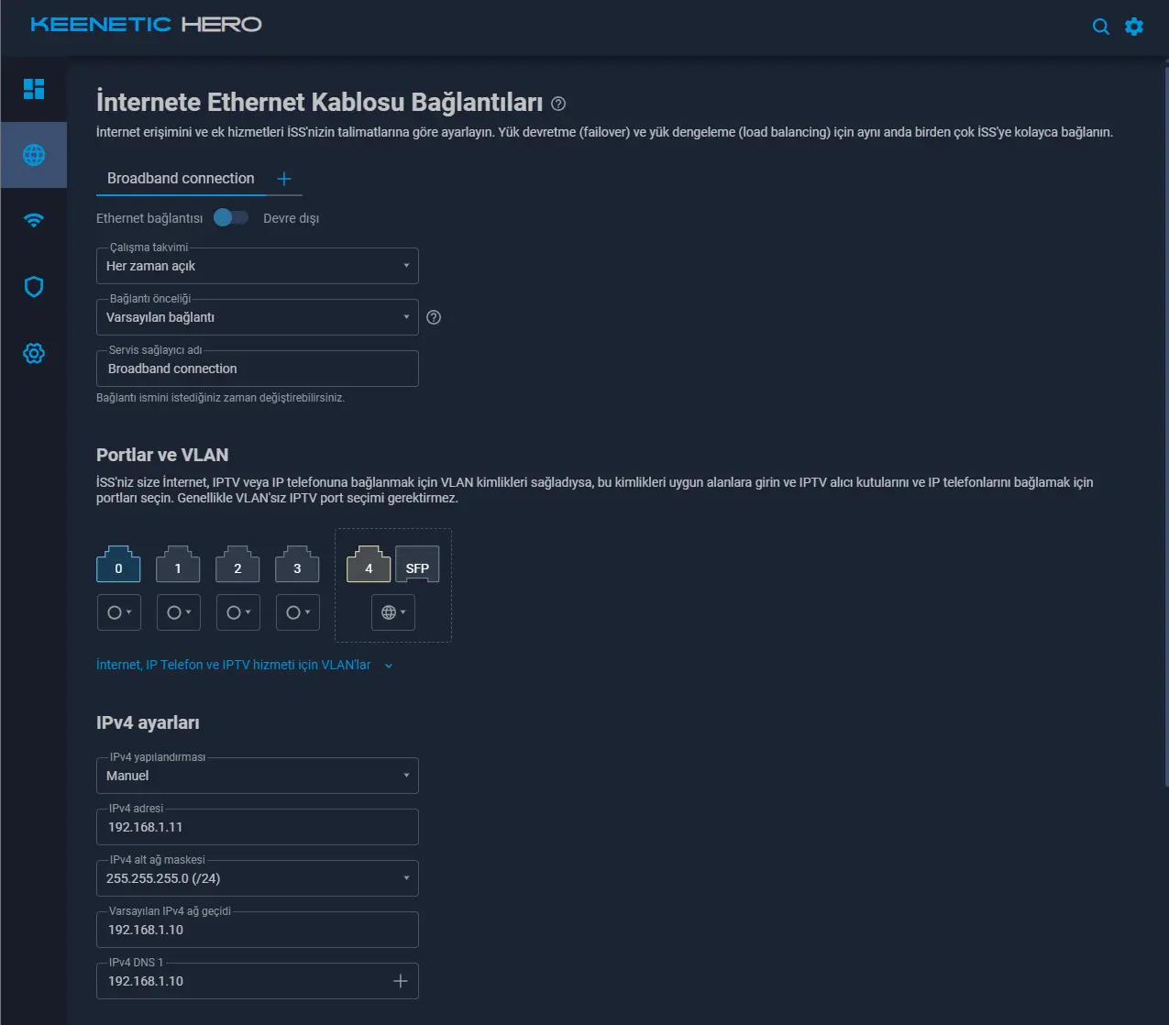Expand VLAN'lar chevron for Internet, IP Telefon

389,666
